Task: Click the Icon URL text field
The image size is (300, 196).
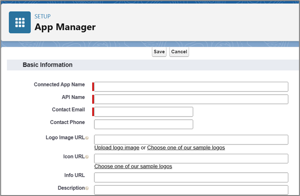Action: point(191,158)
